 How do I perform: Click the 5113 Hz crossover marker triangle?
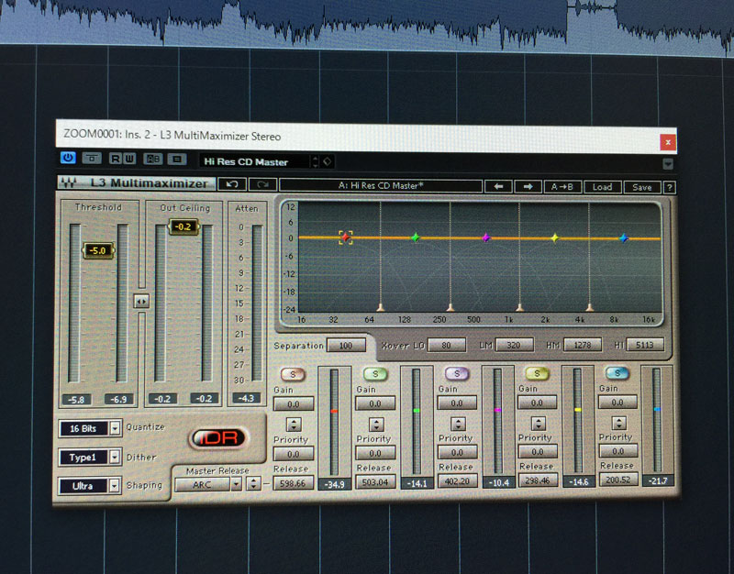tap(589, 307)
